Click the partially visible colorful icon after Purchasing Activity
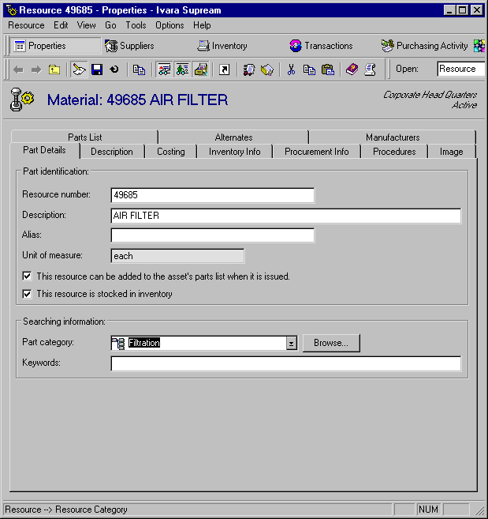The image size is (488, 519). pyautogui.click(x=479, y=46)
